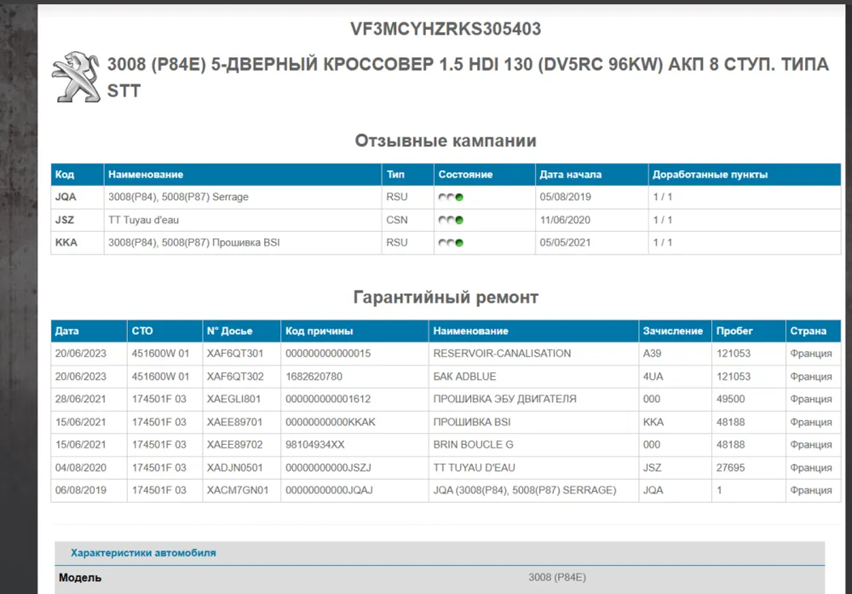This screenshot has height=594, width=852.
Task: Click repair name JQA (3008(P84), 5008(P87) SERRAGE)
Action: tap(525, 490)
